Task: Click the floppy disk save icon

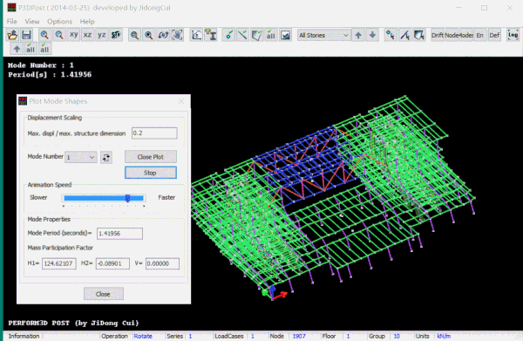Action: 26,35
